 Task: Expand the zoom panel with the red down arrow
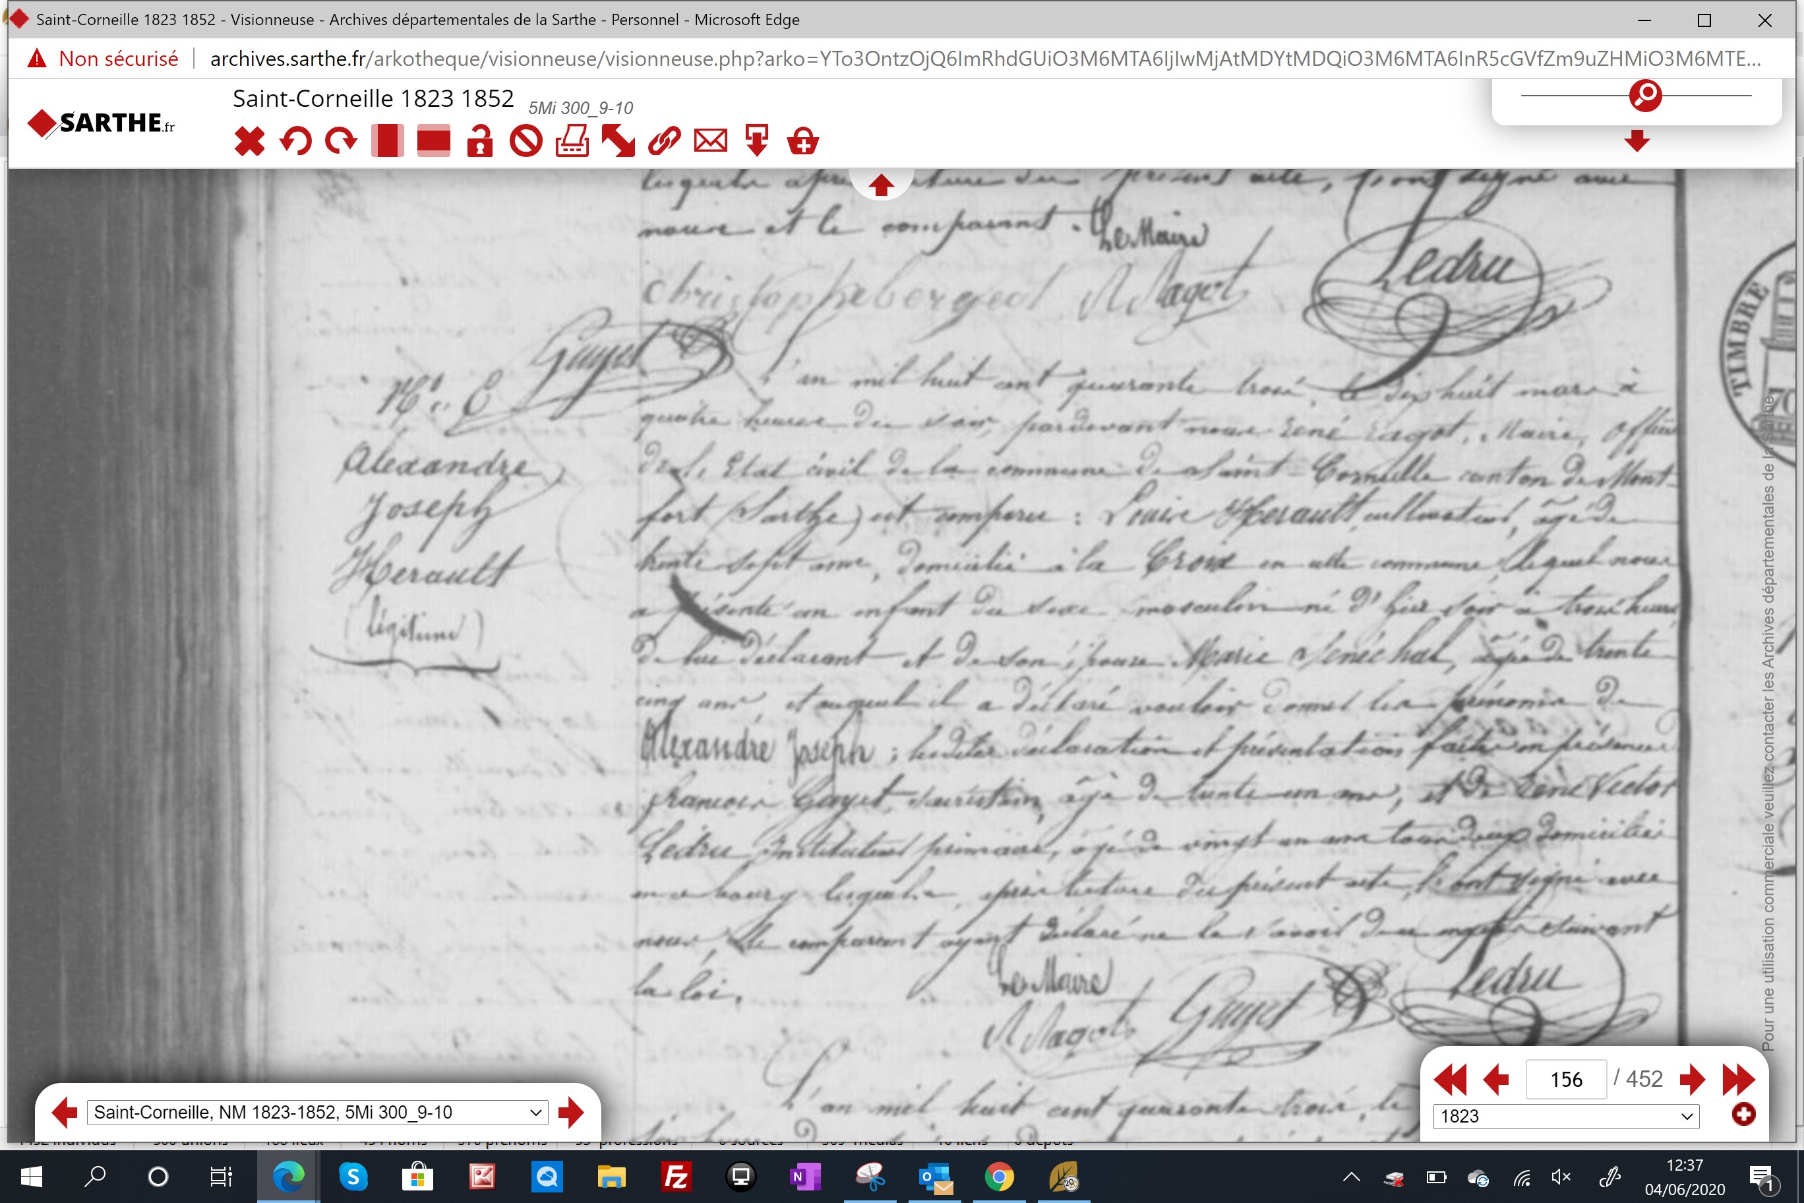1637,140
